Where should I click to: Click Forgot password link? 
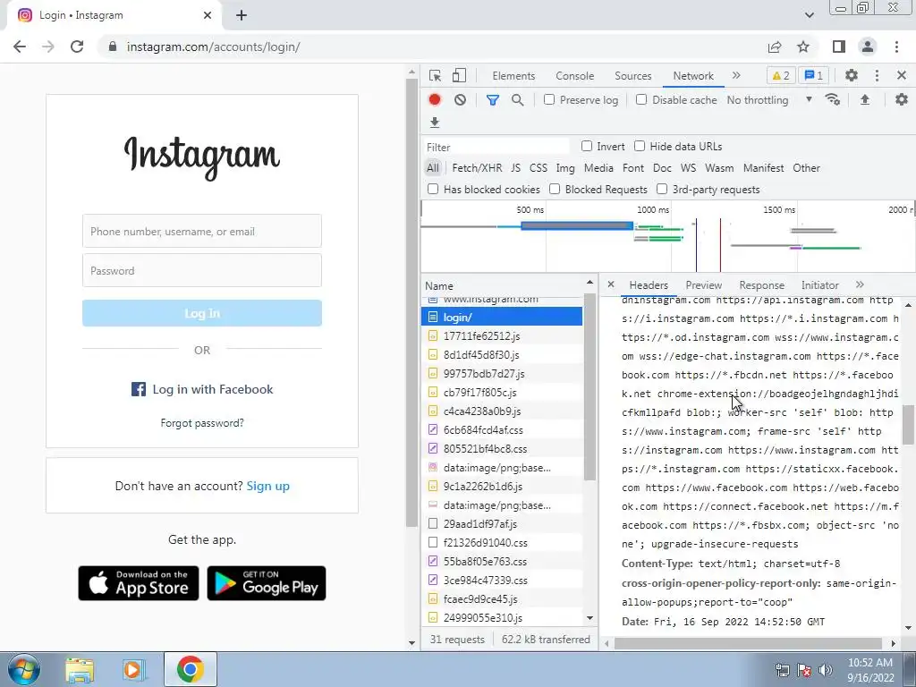pyautogui.click(x=202, y=423)
